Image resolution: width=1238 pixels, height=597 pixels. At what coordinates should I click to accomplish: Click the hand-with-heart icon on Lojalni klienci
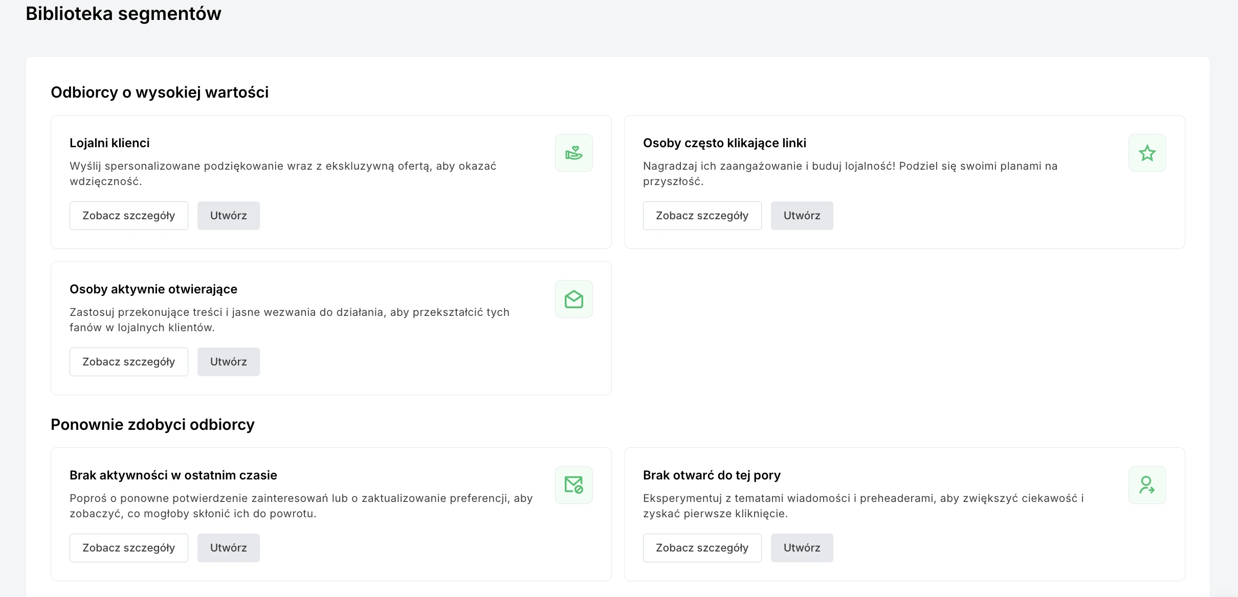click(x=573, y=153)
